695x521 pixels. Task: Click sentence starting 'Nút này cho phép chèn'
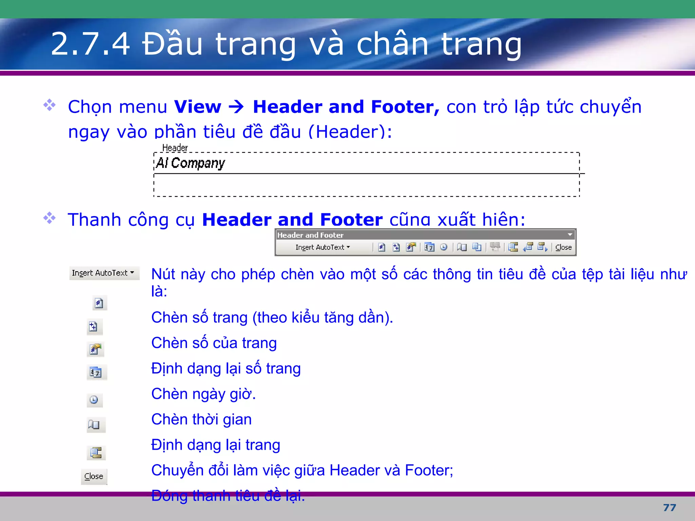coord(419,283)
